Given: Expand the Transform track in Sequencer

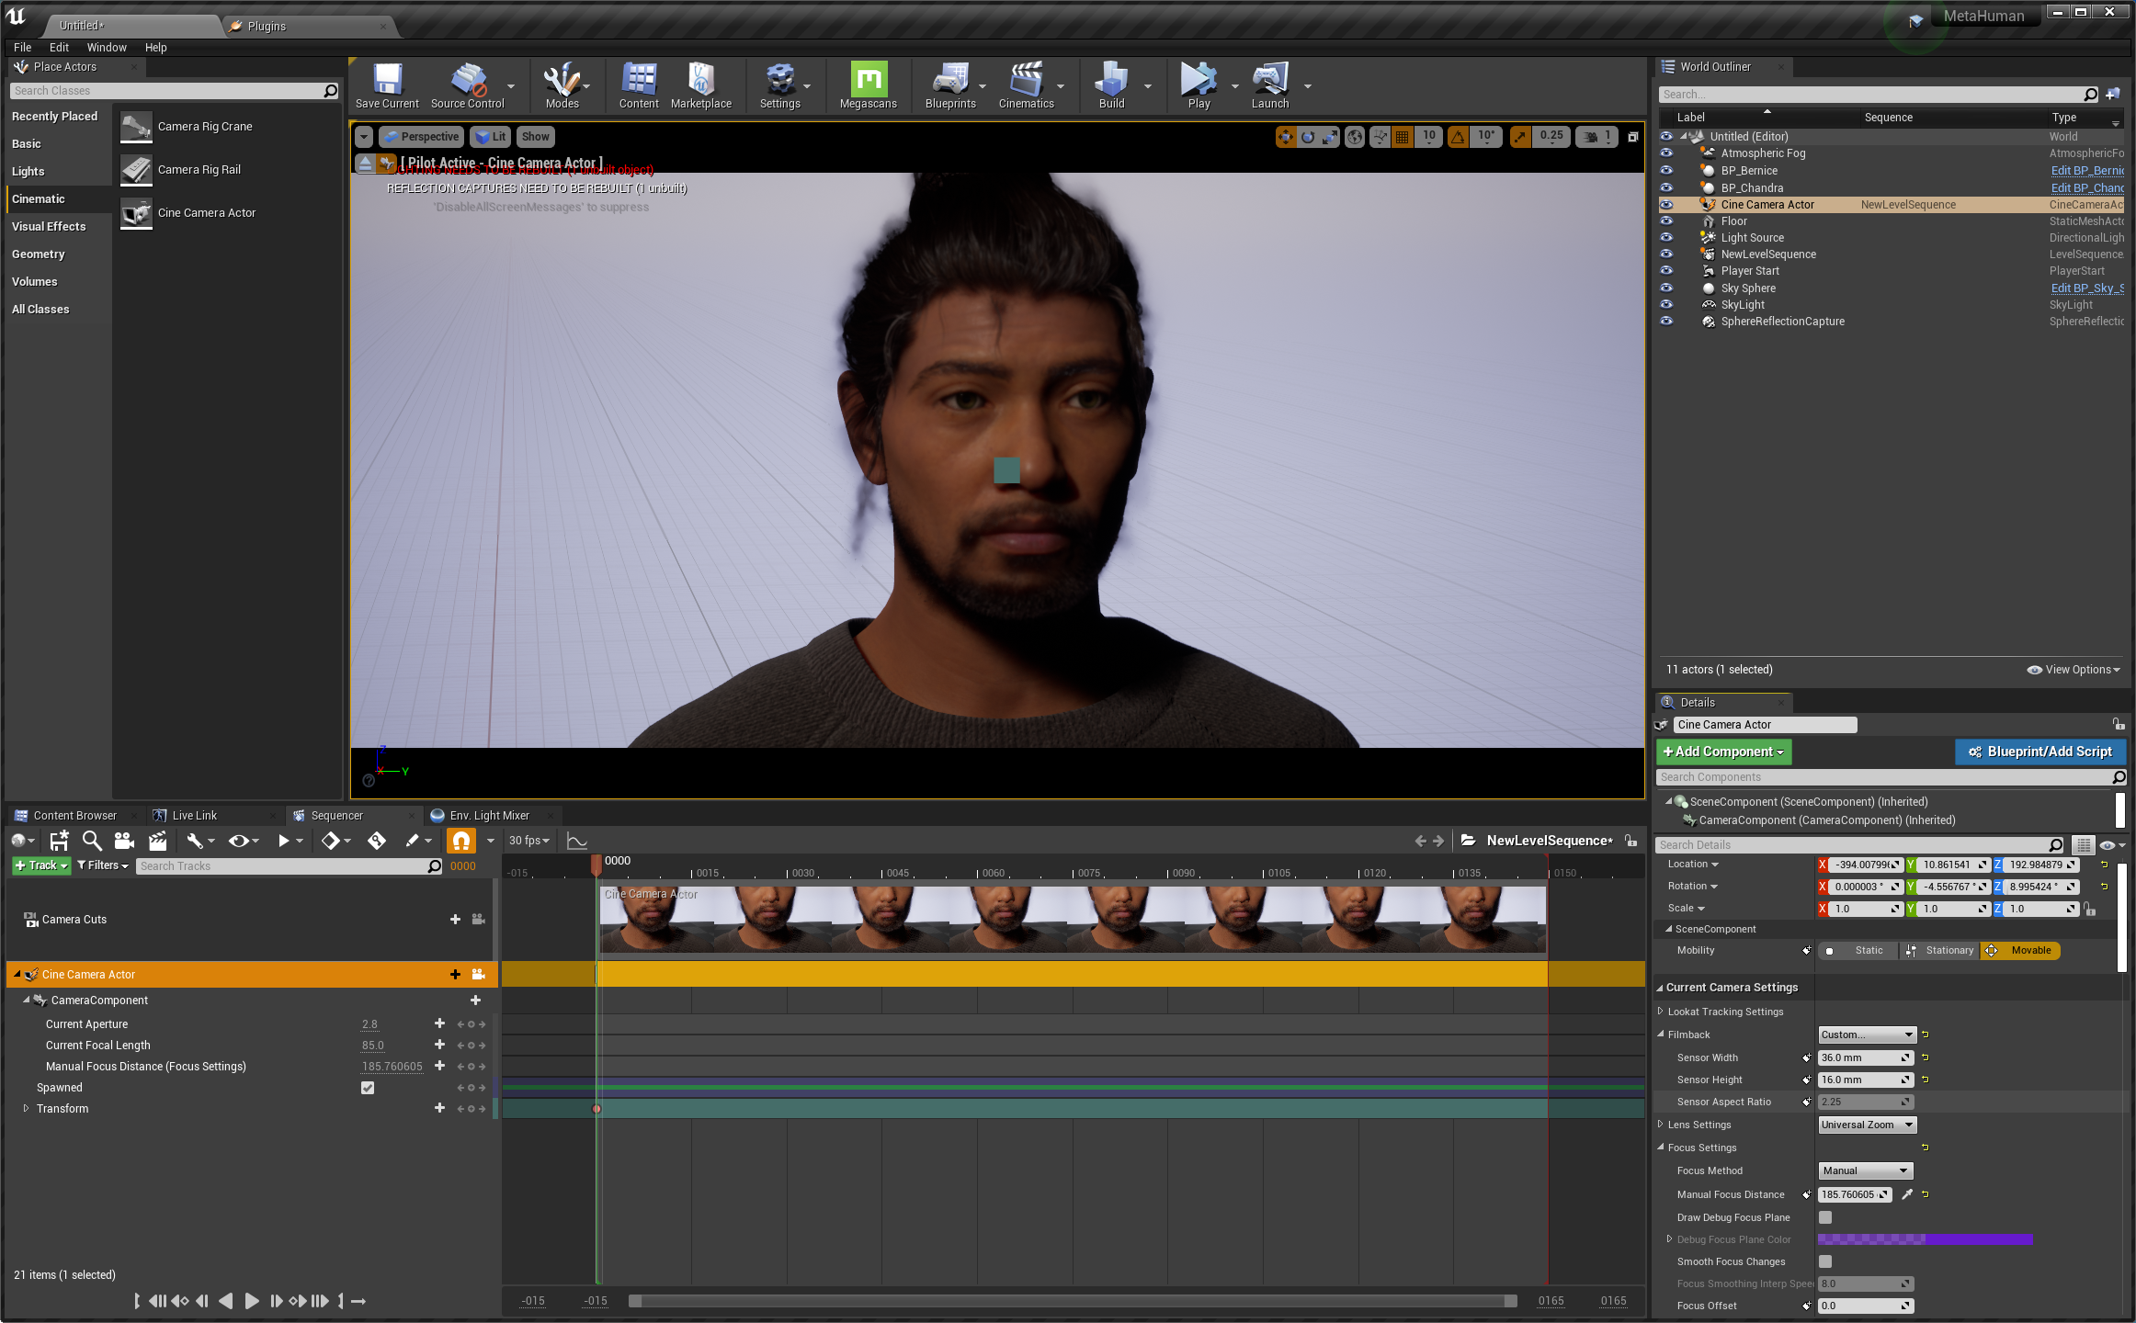Looking at the screenshot, I should coord(26,1109).
